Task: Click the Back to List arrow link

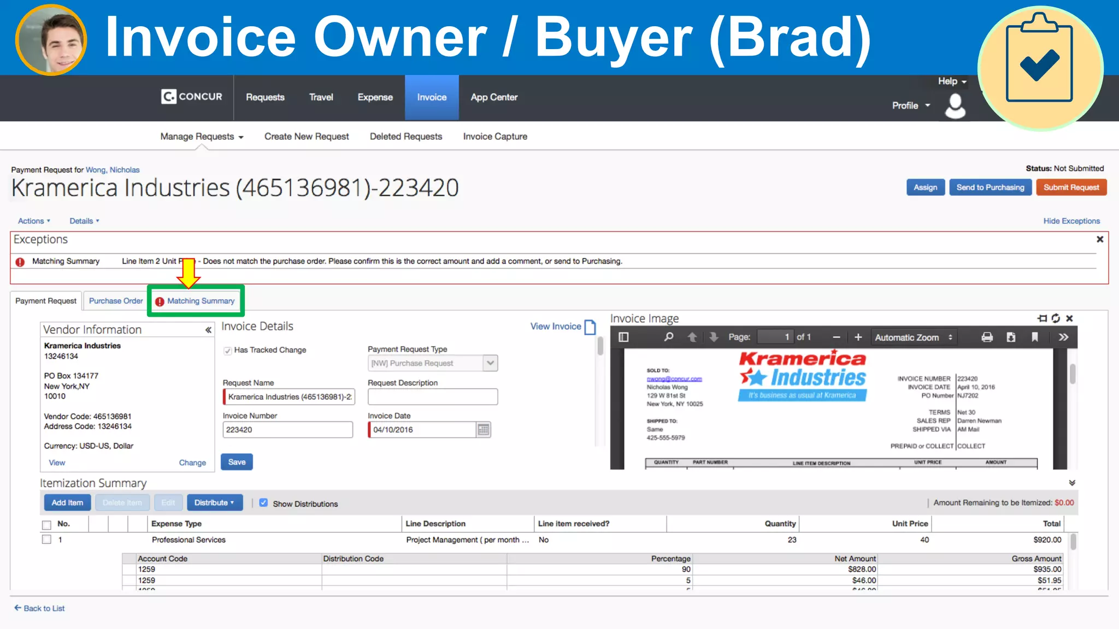Action: [39, 608]
